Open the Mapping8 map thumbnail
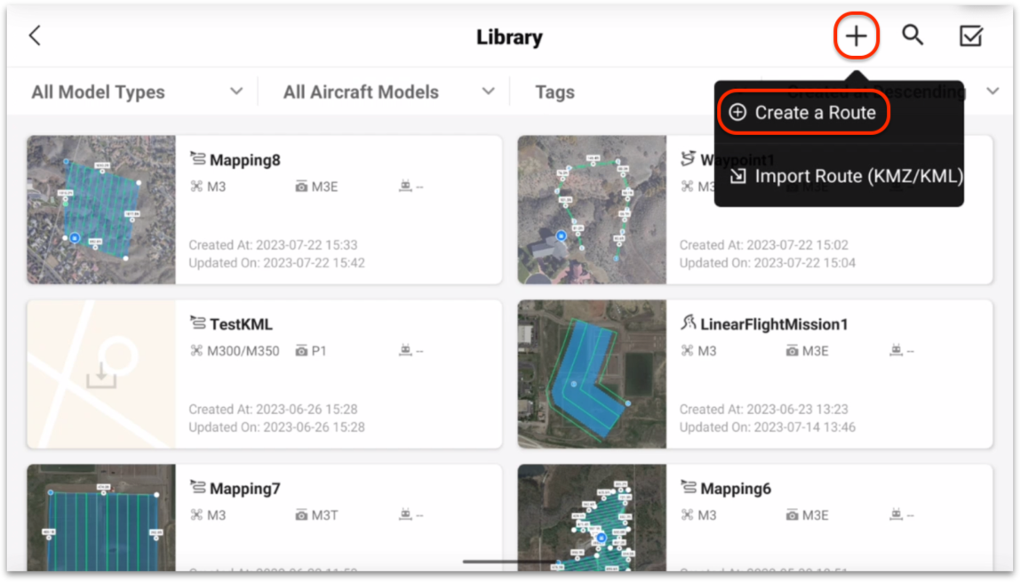1020x582 pixels. pyautogui.click(x=101, y=210)
